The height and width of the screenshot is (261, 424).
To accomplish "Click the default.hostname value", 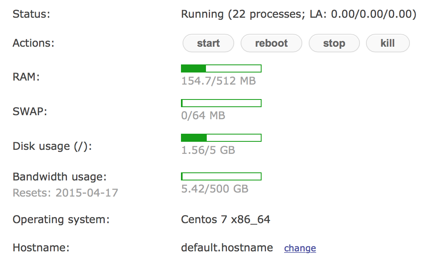I will click(x=227, y=247).
